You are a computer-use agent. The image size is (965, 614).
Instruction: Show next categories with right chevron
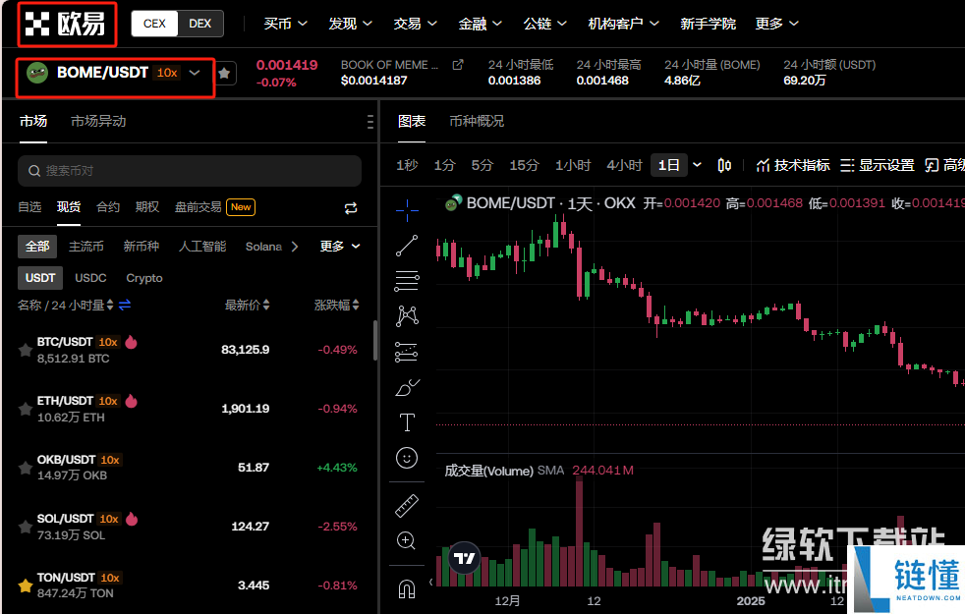click(x=295, y=247)
